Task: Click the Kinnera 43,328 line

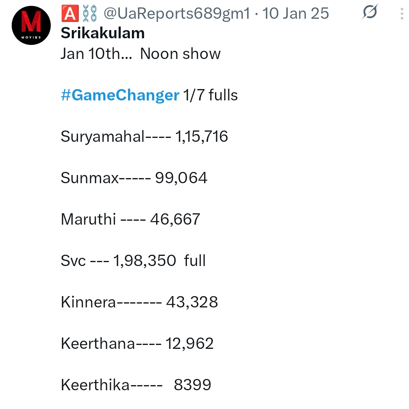Action: 139,302
